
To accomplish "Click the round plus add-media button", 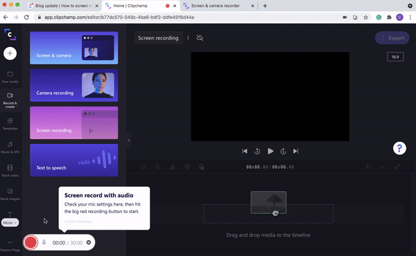I will pos(10,53).
